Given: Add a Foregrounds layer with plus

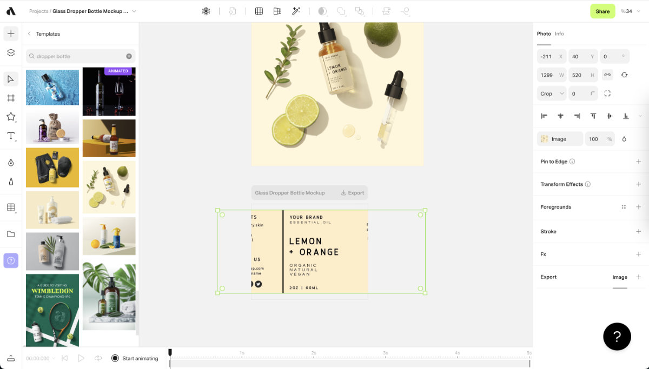Looking at the screenshot, I should pos(638,207).
